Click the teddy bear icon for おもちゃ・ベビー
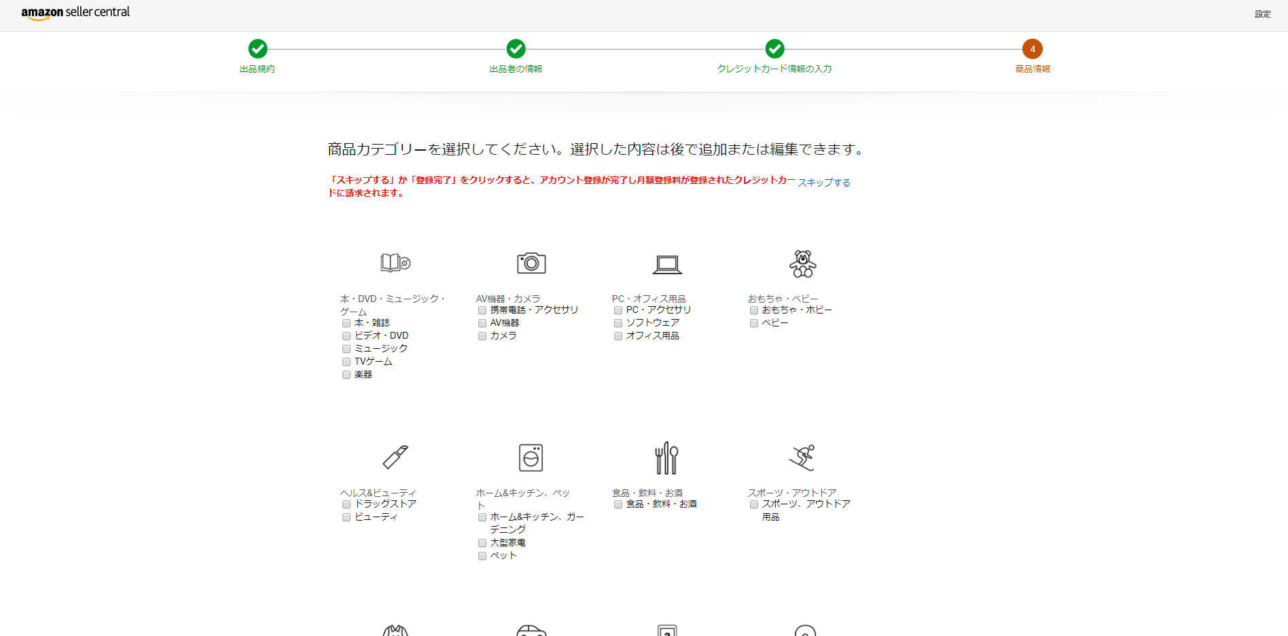 point(804,263)
